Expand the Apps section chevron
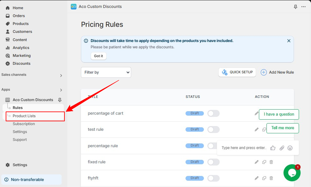This screenshot has height=187, width=311. pyautogui.click(x=61, y=90)
